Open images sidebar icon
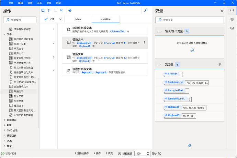Screen dimensions: 237x158 click(x=232, y=28)
